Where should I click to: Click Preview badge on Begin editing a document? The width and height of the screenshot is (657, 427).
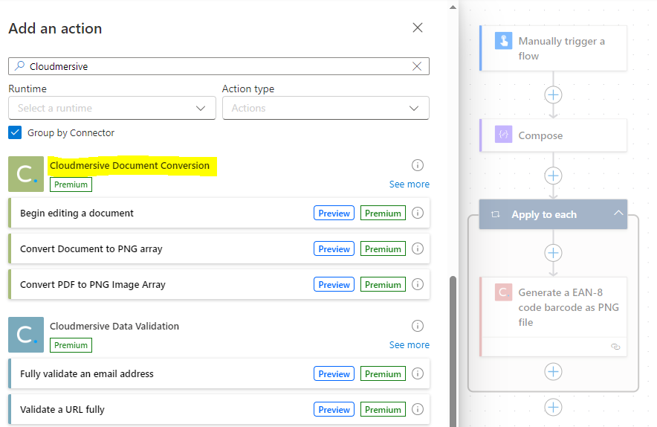tap(334, 213)
